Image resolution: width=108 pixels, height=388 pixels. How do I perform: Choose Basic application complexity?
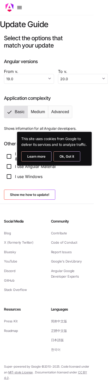(x=16, y=112)
